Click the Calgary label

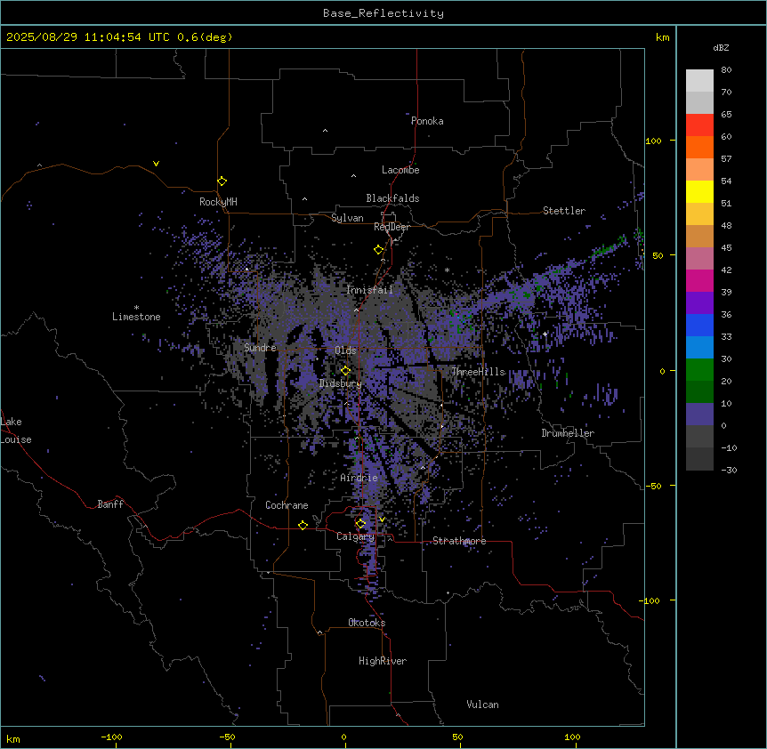click(x=356, y=536)
